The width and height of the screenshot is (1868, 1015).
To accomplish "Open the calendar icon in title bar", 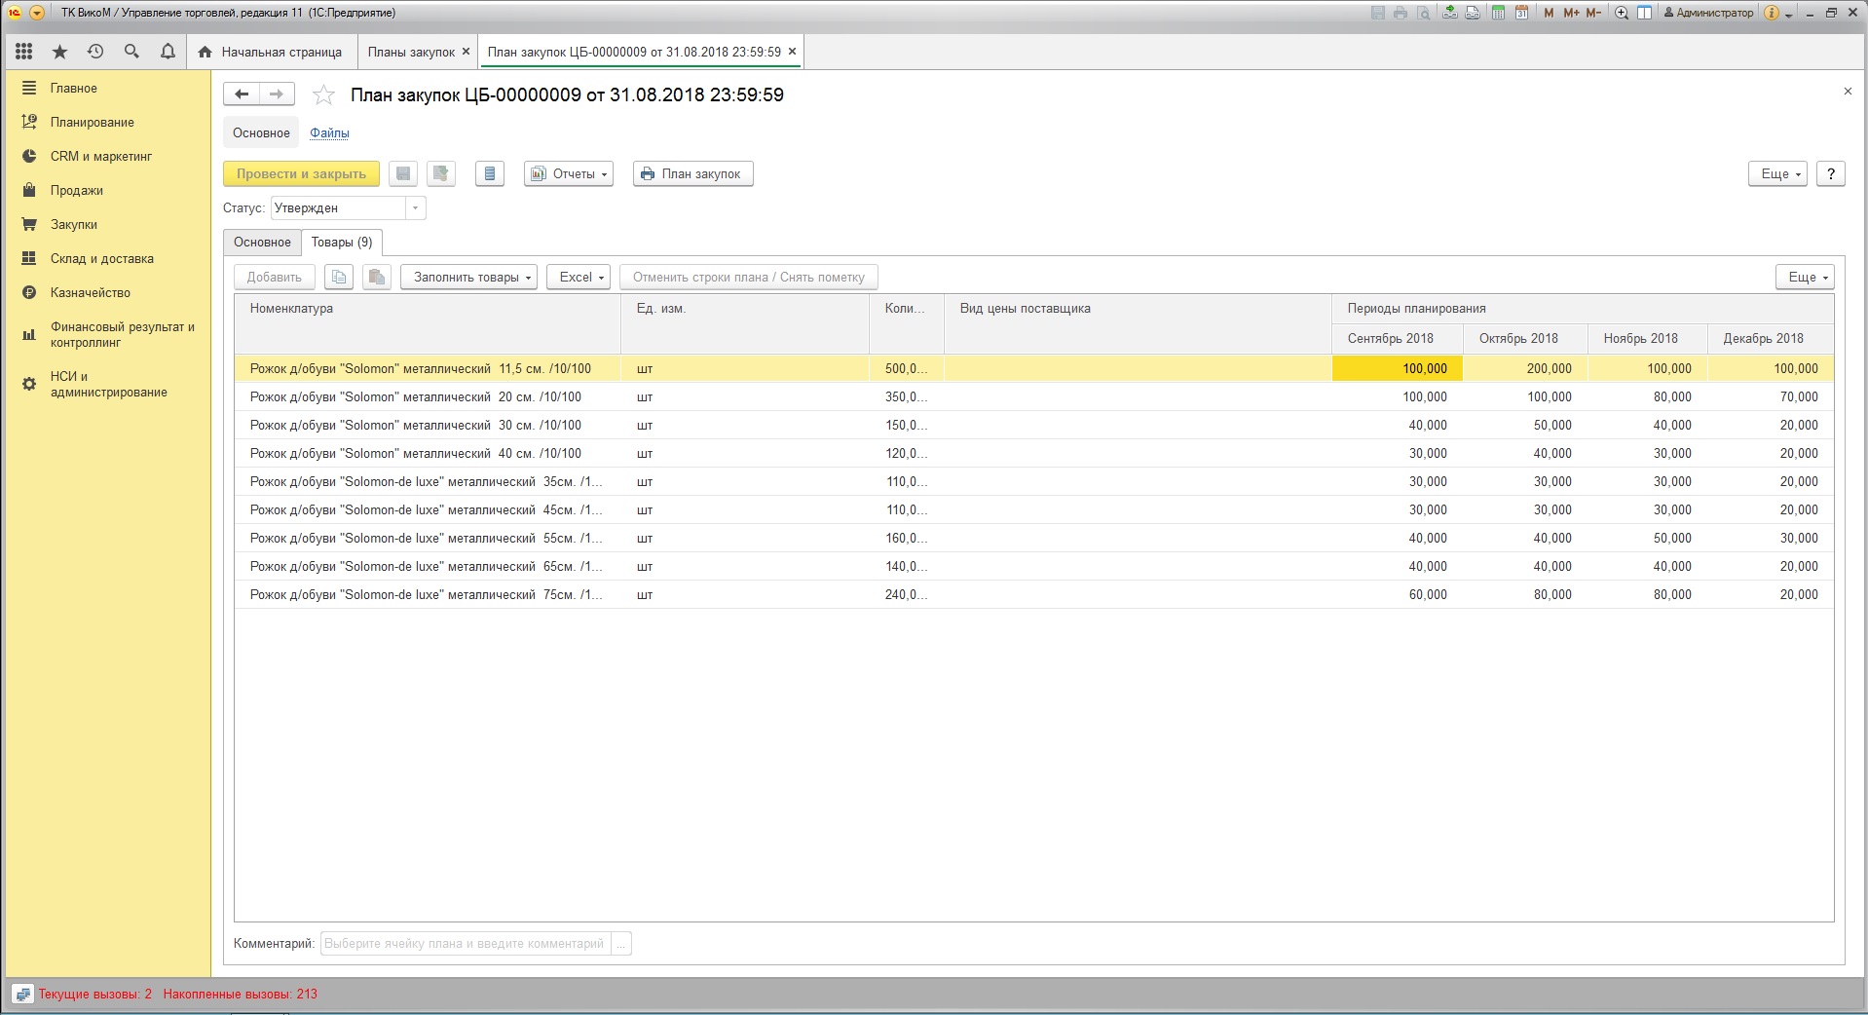I will pyautogui.click(x=1520, y=13).
